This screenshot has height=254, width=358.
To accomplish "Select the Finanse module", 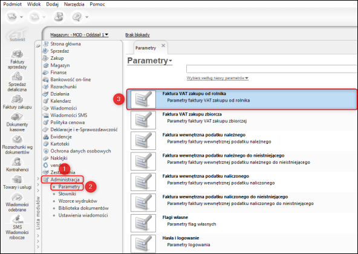I will click(x=59, y=73).
